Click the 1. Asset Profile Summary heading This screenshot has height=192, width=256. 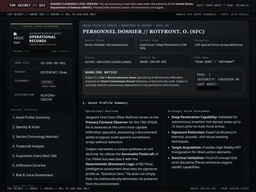pyautogui.click(x=105, y=103)
